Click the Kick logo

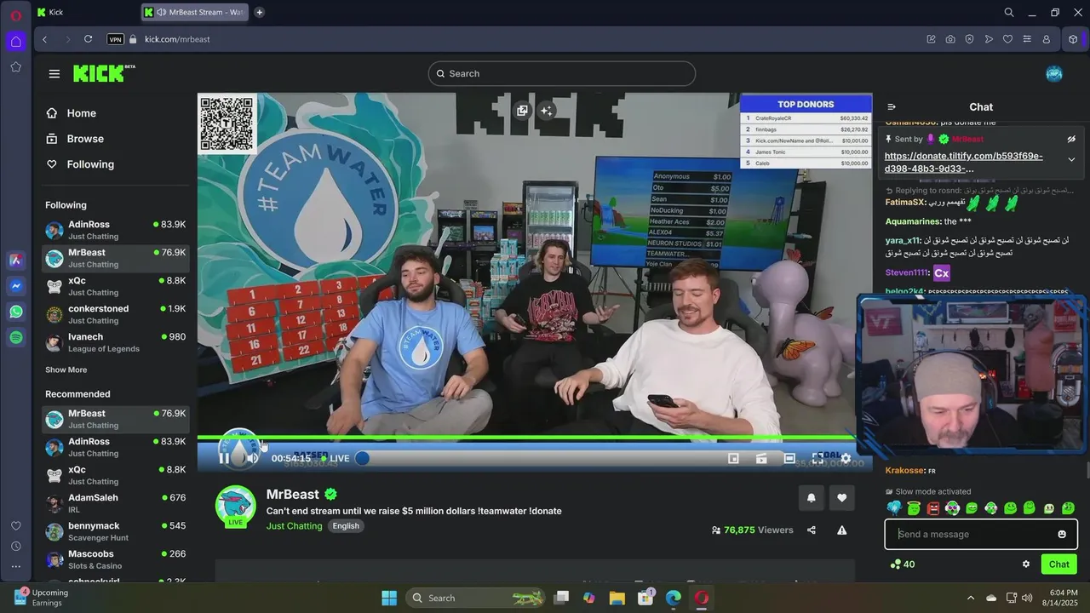click(x=104, y=73)
